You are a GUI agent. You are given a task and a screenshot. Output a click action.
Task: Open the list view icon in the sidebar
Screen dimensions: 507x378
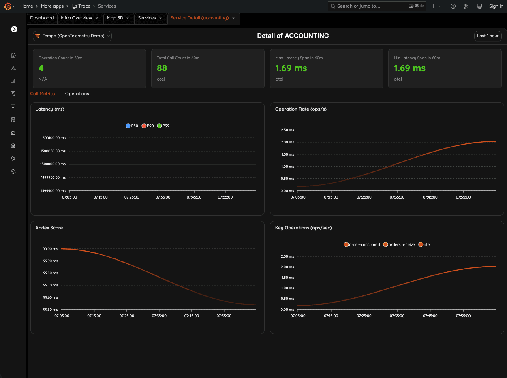13,107
